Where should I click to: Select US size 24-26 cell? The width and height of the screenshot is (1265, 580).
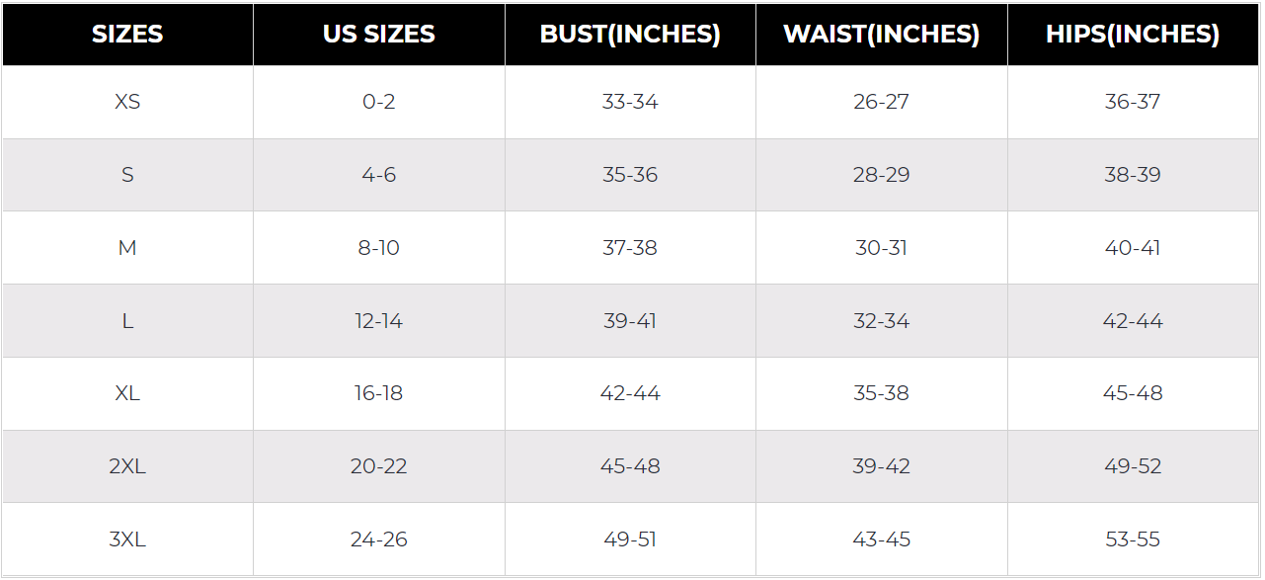pos(379,539)
